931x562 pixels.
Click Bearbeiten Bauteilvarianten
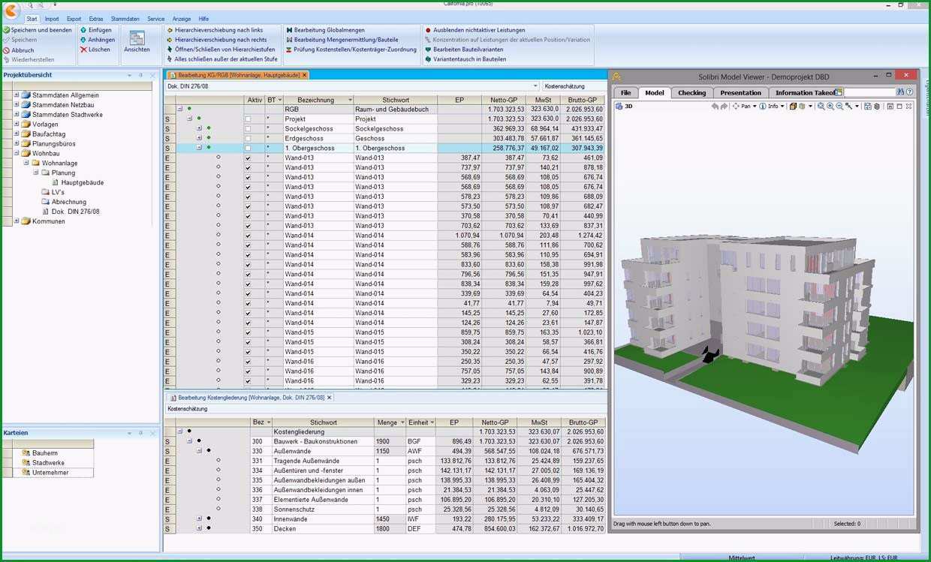pyautogui.click(x=464, y=50)
